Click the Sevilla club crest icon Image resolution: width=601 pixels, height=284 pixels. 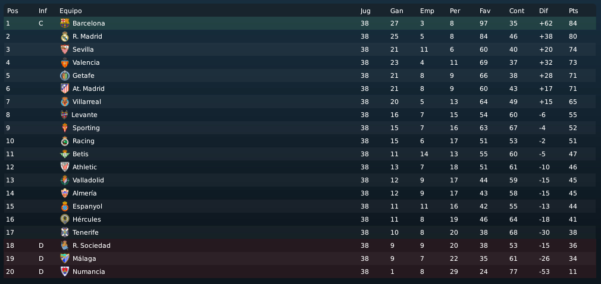(65, 49)
